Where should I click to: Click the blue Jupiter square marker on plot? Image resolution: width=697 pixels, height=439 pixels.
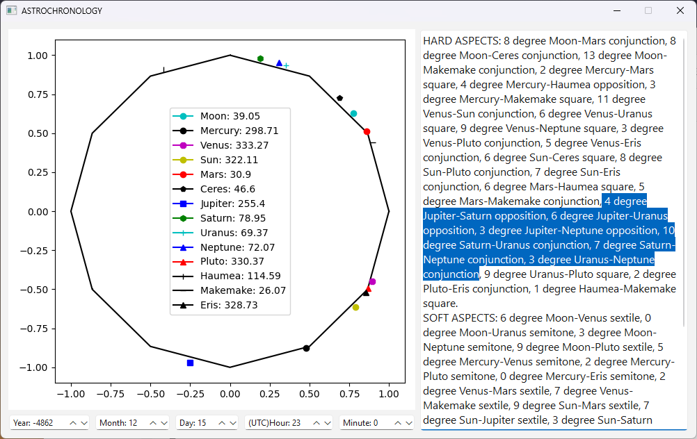coord(191,363)
